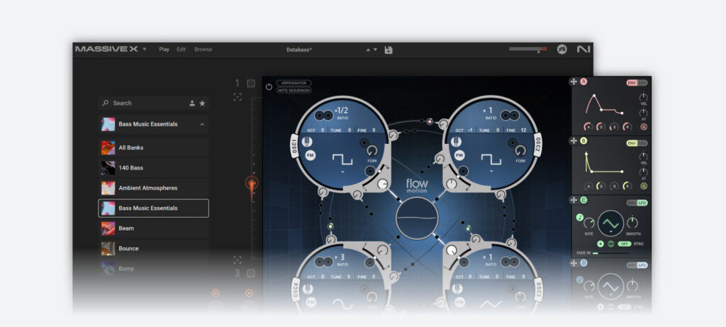
Task: Click the note sync icon in modulator C
Action: [579, 218]
